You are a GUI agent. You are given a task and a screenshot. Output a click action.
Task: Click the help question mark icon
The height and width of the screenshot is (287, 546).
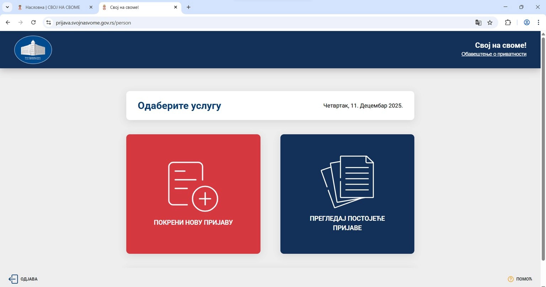[x=511, y=279]
